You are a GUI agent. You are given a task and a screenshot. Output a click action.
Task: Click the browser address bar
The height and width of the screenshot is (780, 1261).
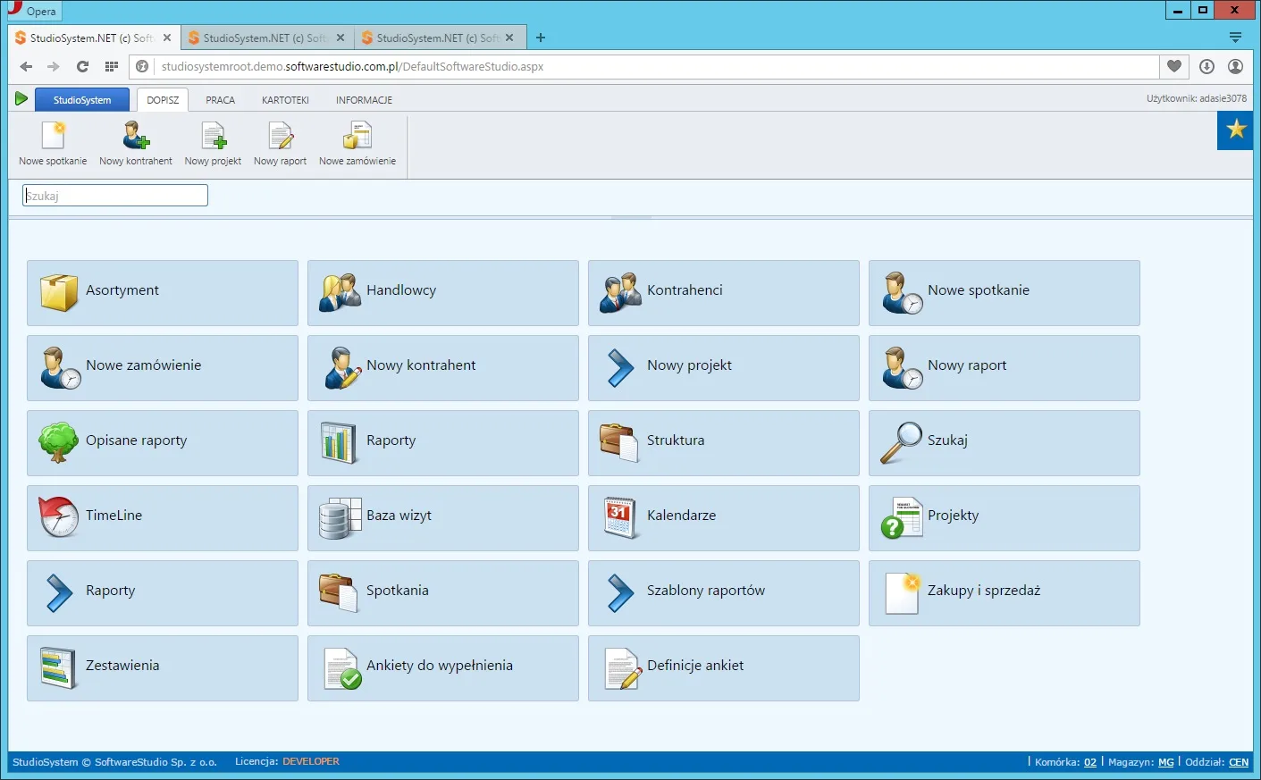pos(658,66)
